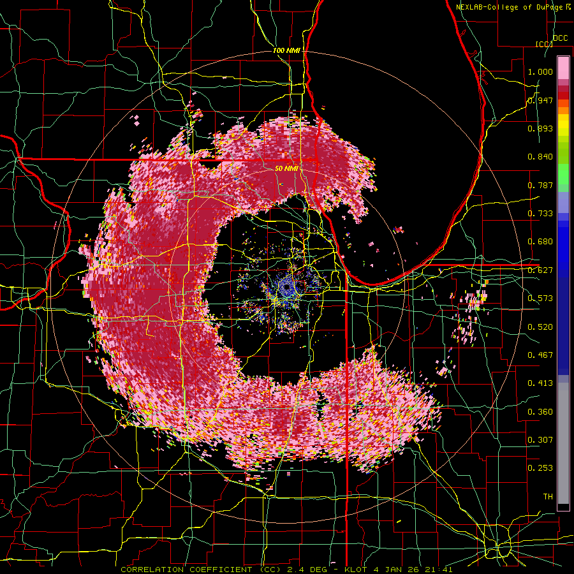Pick the yellow band of the color scale

tap(563, 125)
